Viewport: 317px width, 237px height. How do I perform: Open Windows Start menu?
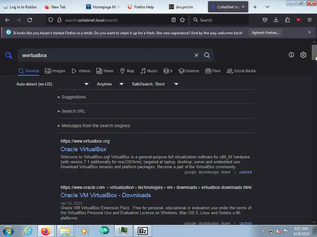tap(8, 231)
